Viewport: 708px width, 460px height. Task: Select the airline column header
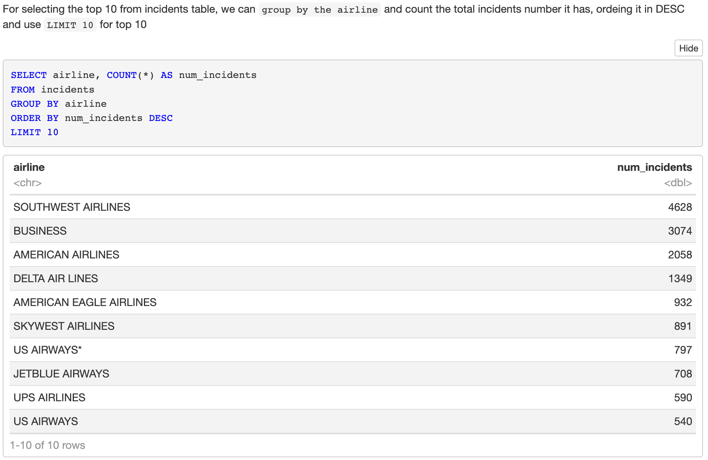(x=29, y=167)
